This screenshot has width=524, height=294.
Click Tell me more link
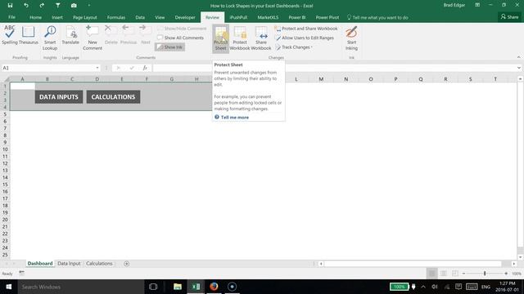pyautogui.click(x=235, y=118)
